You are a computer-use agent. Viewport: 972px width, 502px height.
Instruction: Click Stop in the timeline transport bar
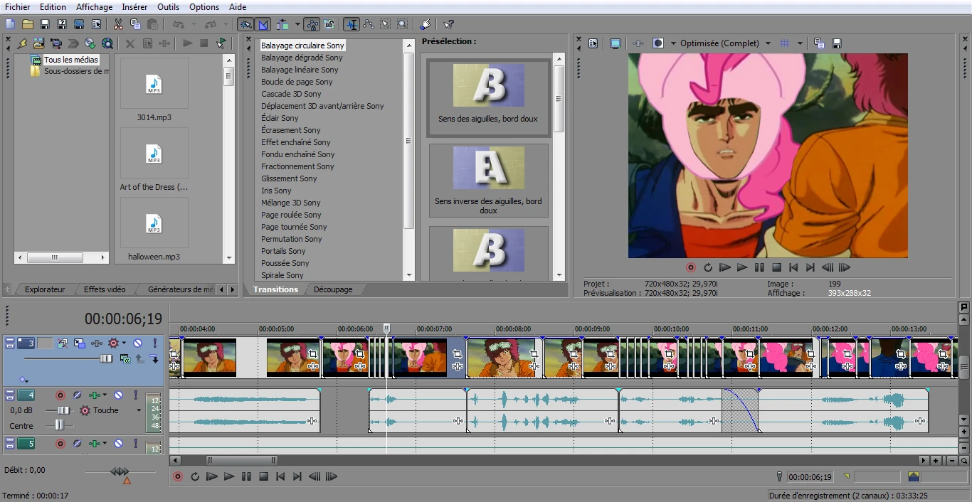tap(263, 476)
